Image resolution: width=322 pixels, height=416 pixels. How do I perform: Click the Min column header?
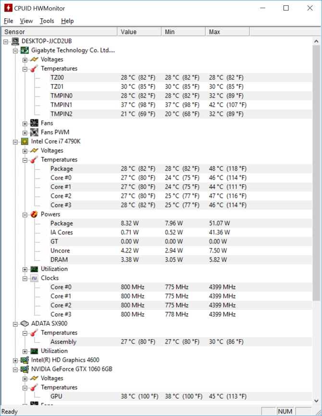coord(184,32)
